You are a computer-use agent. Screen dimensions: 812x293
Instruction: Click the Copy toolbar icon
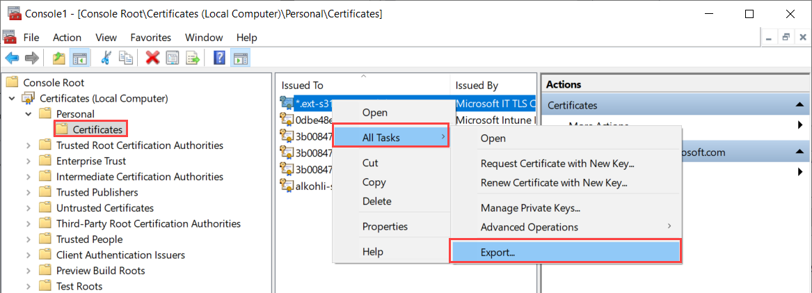(x=126, y=58)
